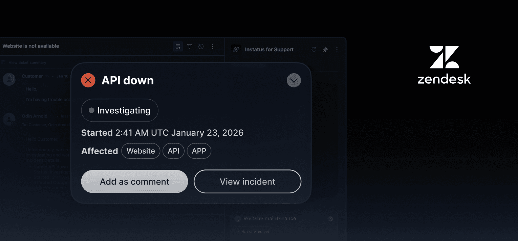Pin the Instatus for Support app
Image resolution: width=518 pixels, height=241 pixels.
(325, 49)
